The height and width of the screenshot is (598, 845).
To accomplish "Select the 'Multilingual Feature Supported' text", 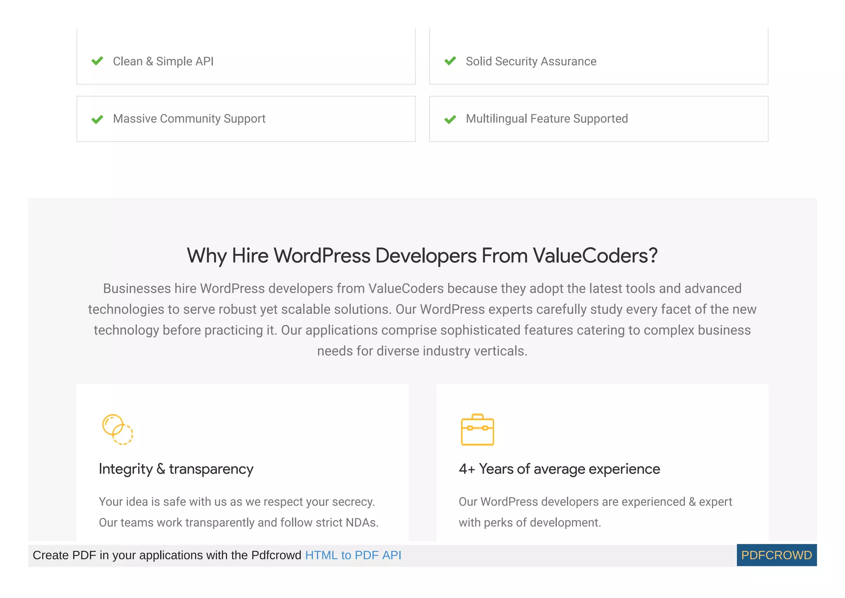I will click(x=547, y=119).
